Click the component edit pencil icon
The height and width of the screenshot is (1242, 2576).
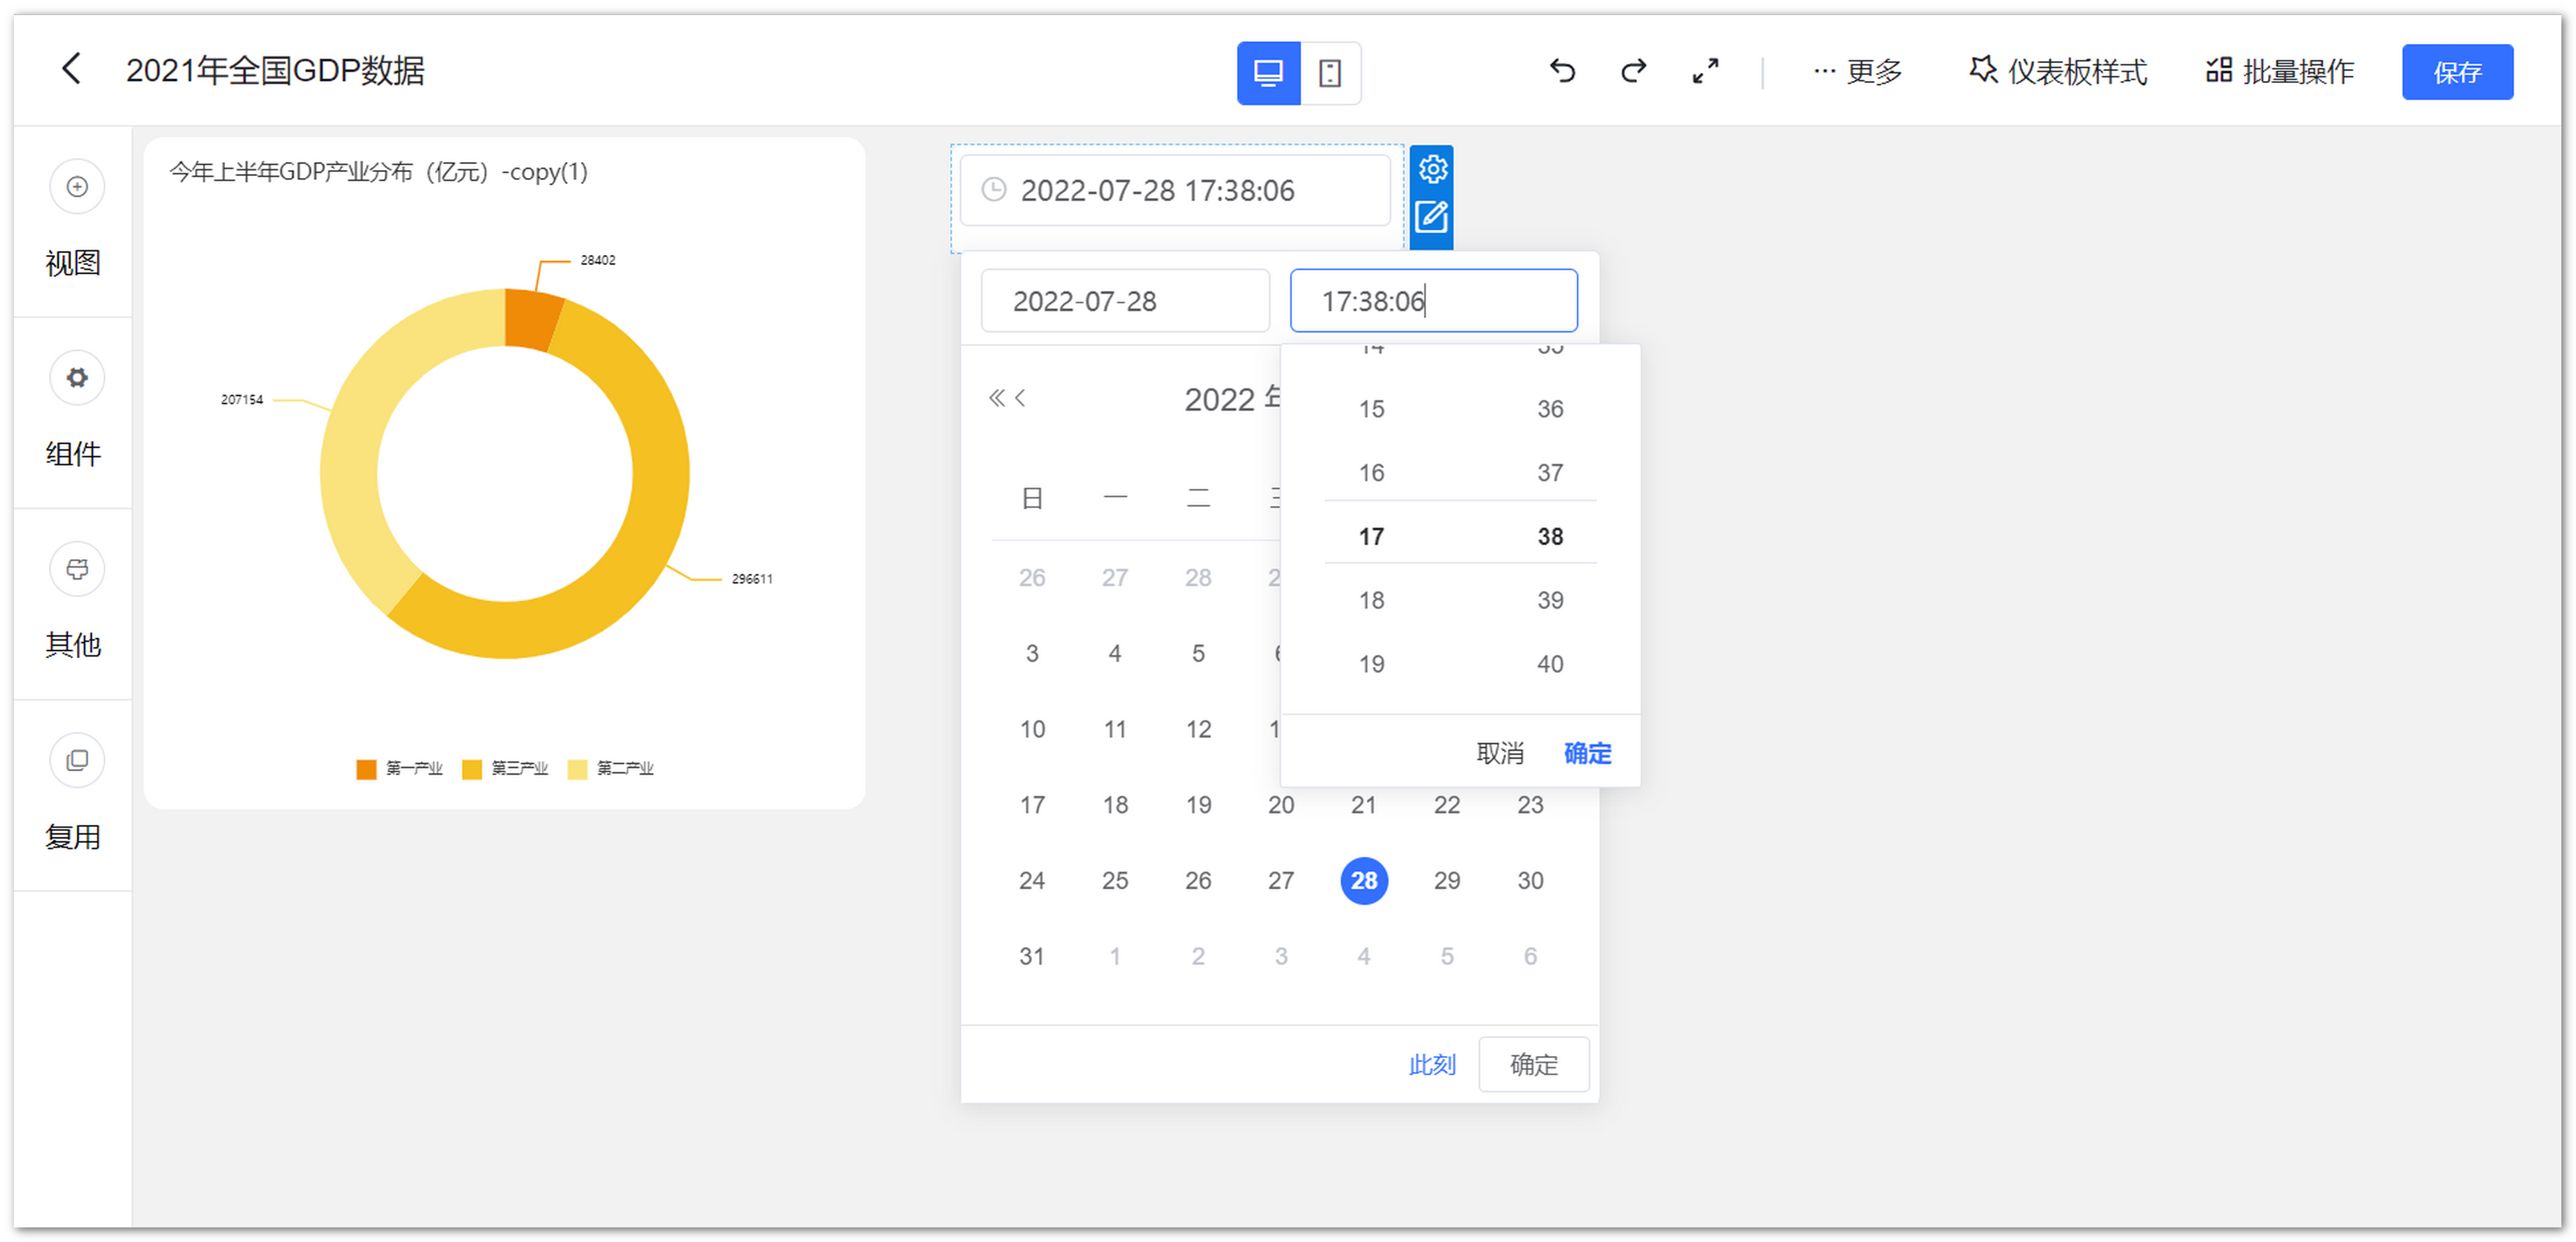click(x=1432, y=216)
